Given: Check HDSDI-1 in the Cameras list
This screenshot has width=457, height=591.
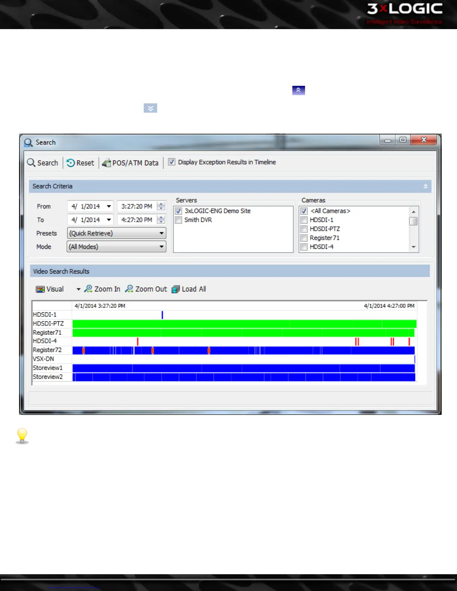Looking at the screenshot, I should coord(304,220).
